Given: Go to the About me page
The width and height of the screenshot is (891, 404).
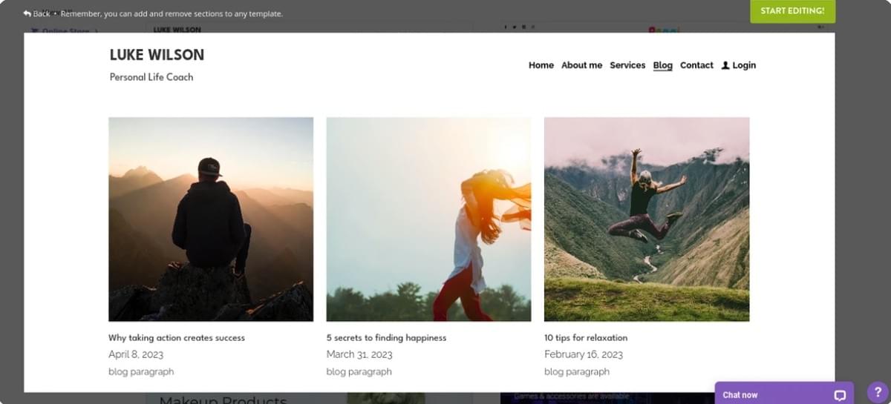Looking at the screenshot, I should (581, 65).
